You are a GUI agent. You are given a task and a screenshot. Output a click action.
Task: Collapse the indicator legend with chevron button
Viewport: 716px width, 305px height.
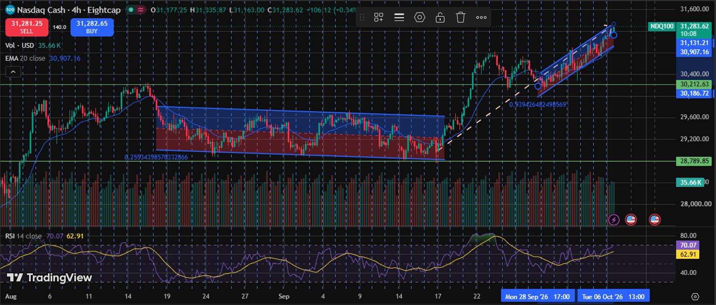click(x=13, y=72)
